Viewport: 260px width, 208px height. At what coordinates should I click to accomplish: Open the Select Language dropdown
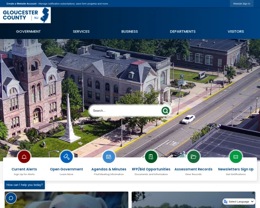click(x=239, y=201)
